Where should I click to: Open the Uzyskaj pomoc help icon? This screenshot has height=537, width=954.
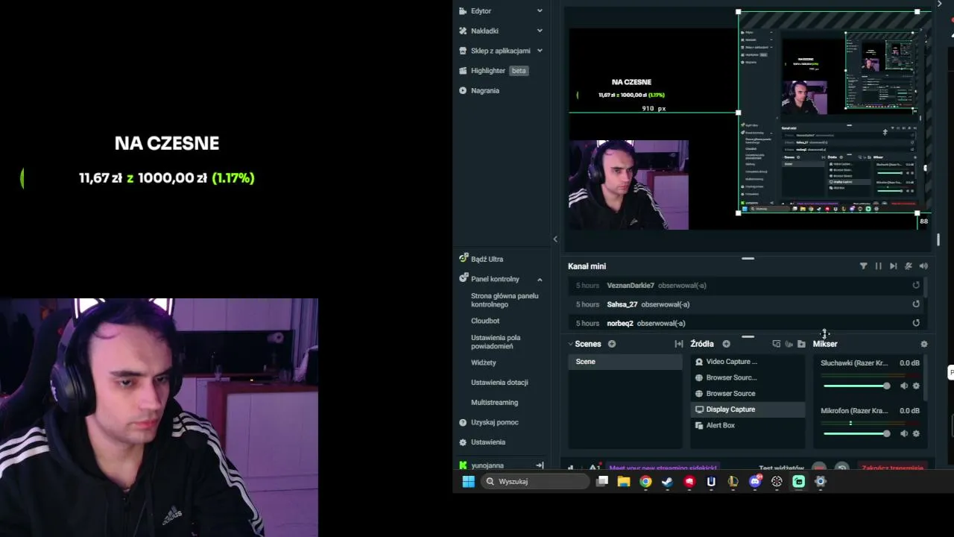[463, 422]
